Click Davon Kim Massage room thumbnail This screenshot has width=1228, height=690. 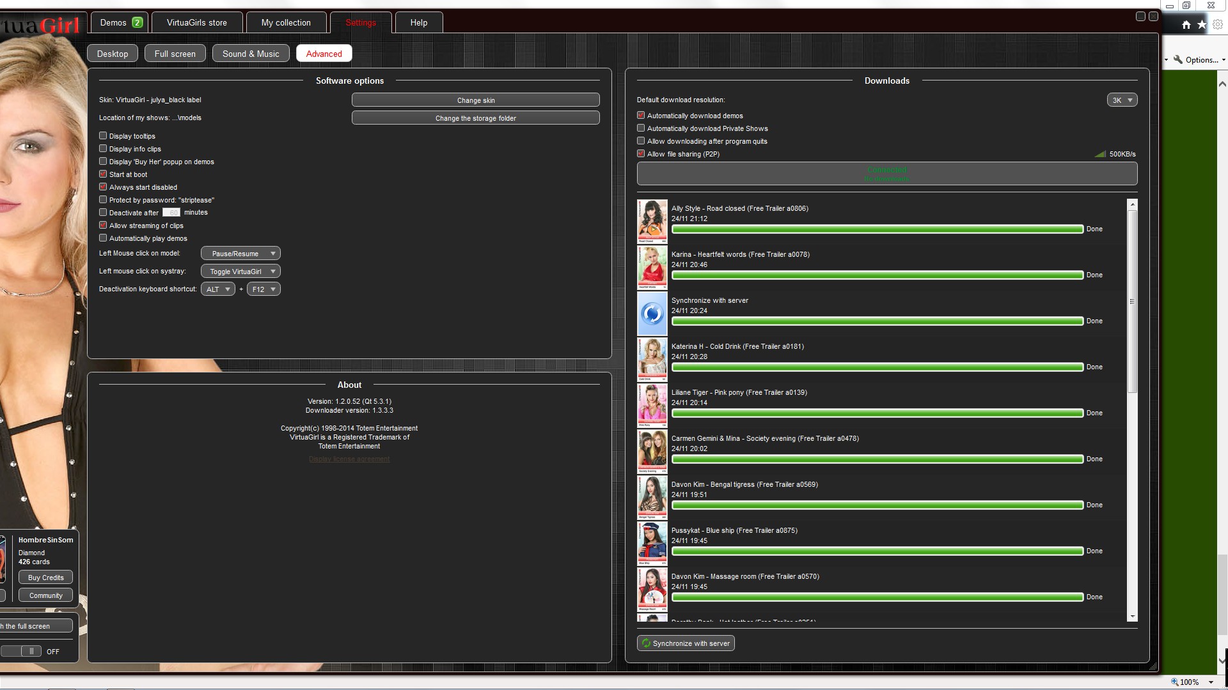tap(652, 589)
